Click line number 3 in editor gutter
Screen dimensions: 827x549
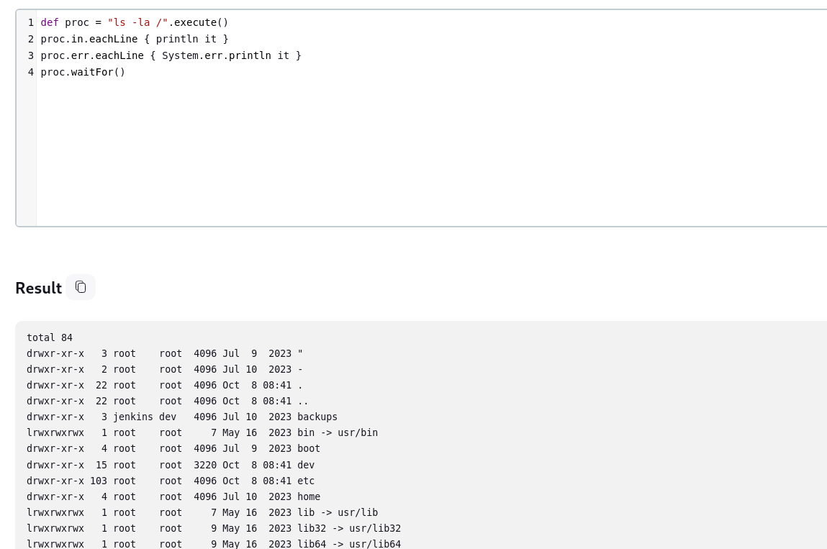(31, 55)
